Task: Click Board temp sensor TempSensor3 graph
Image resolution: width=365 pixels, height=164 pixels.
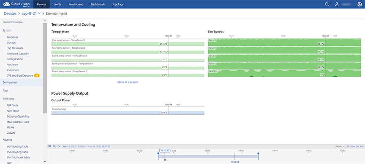Action: click(x=128, y=58)
